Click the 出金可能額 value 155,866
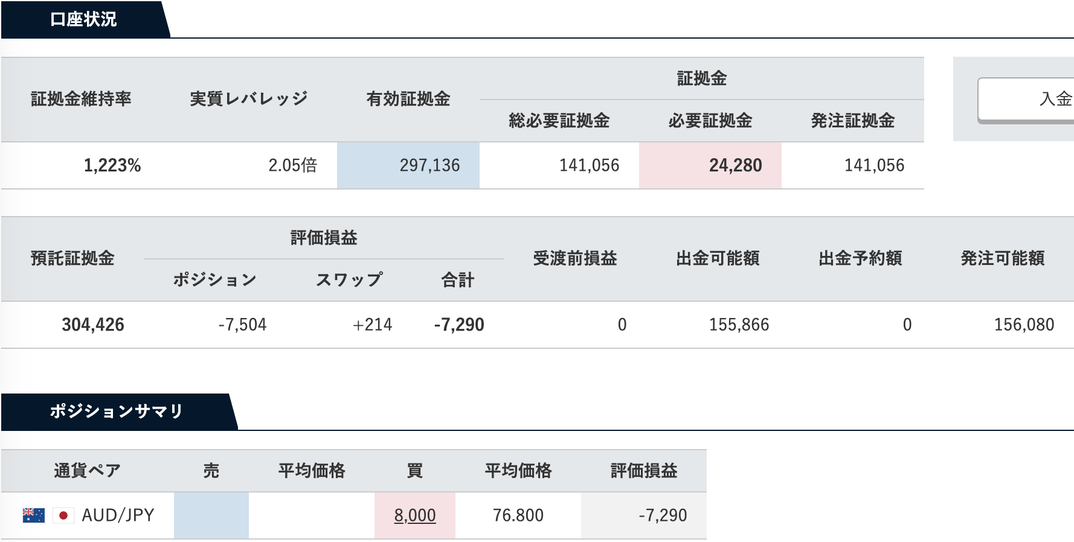 [739, 325]
